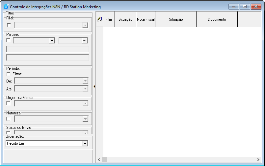The image size is (265, 166).
Task: Check the Filtrar período checkbox
Action: (9, 74)
